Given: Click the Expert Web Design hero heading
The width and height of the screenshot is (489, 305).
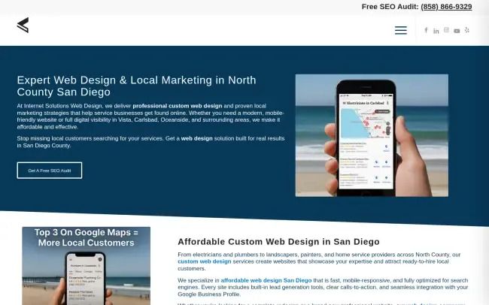Looking at the screenshot, I should pos(137,86).
